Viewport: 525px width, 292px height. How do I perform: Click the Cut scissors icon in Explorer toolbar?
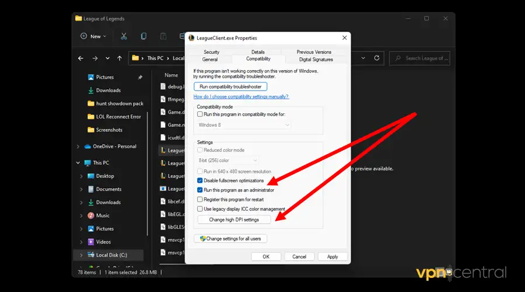(x=124, y=36)
